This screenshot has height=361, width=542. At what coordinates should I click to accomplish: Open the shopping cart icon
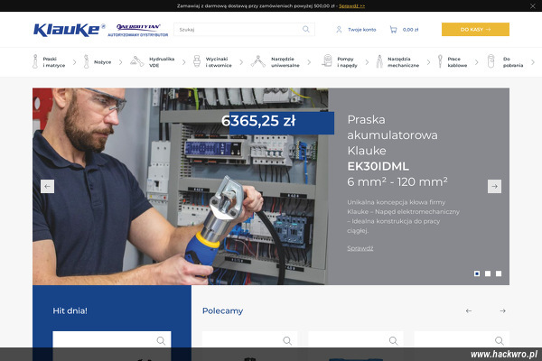pos(393,30)
